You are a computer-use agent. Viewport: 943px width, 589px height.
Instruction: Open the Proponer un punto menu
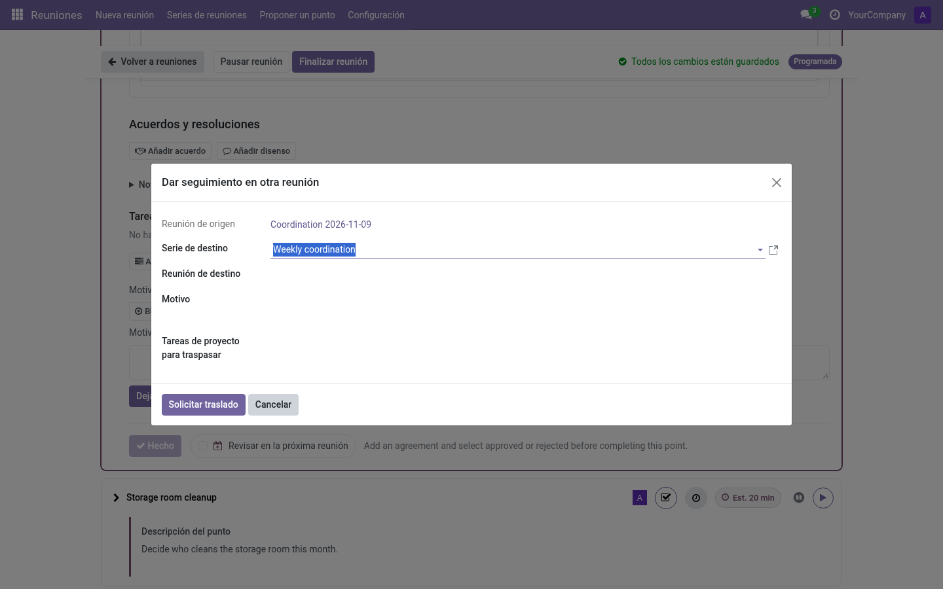297,15
